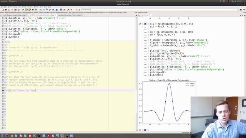Click first taskbar icon at far left

pos(2,136)
